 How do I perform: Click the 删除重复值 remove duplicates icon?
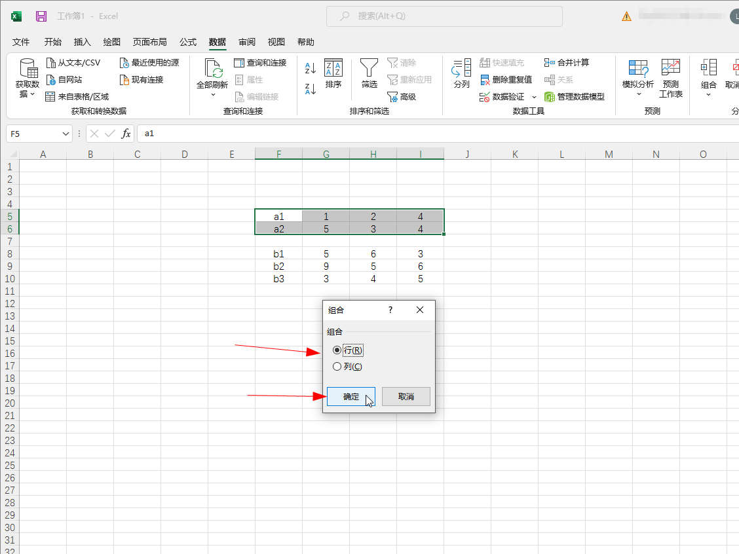tap(485, 80)
